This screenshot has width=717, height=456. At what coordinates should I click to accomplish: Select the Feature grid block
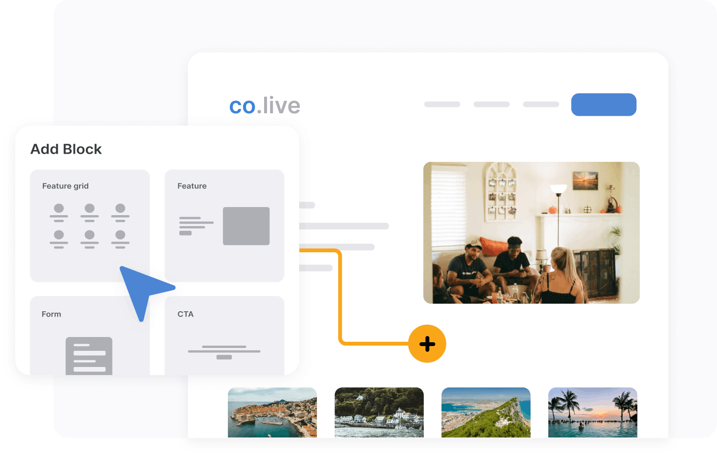90,226
